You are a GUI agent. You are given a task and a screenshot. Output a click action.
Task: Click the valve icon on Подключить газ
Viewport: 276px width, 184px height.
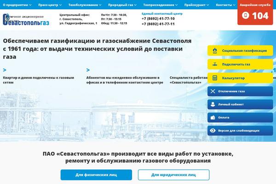[x=214, y=64]
